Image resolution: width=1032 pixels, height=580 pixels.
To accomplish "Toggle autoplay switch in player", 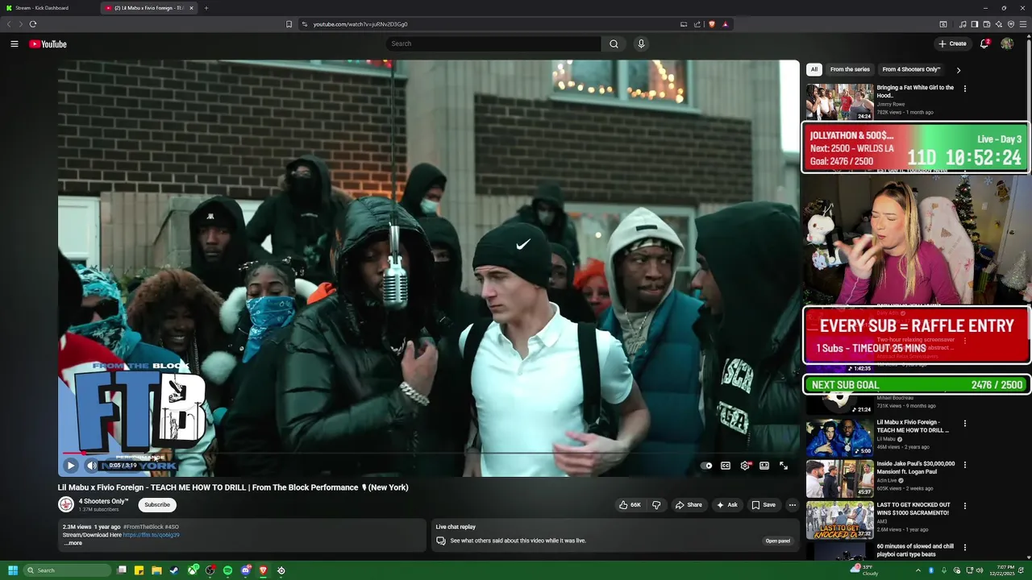I will point(707,466).
